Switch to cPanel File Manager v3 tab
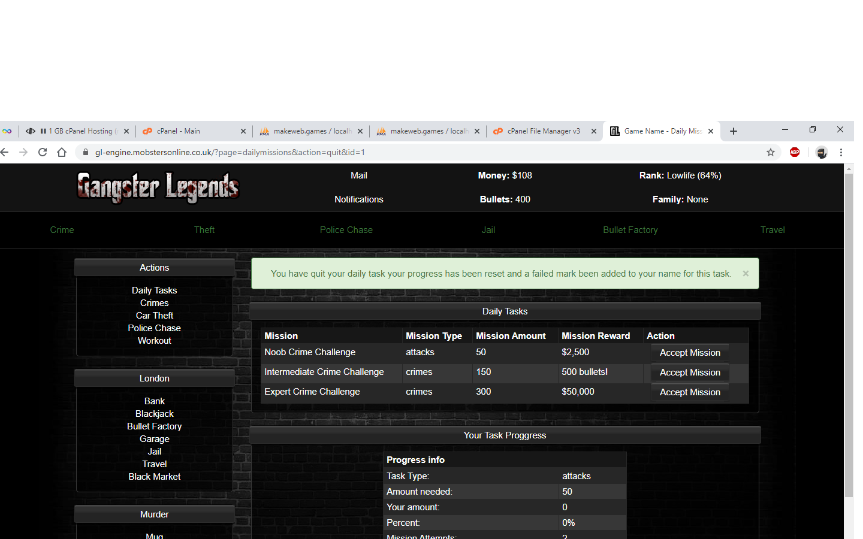The width and height of the screenshot is (863, 539). (x=542, y=131)
